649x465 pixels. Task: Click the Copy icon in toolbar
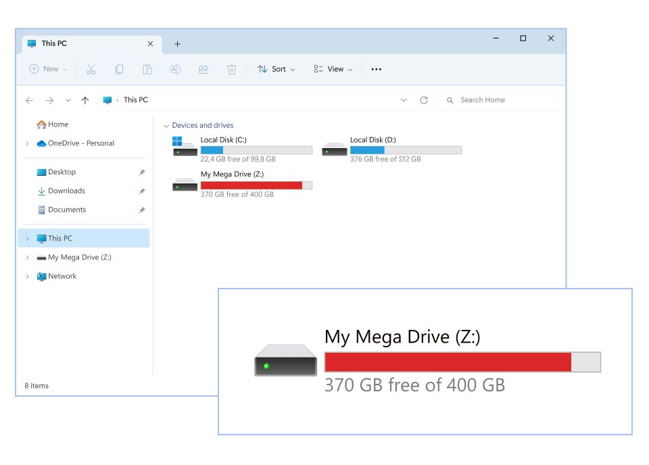point(119,69)
